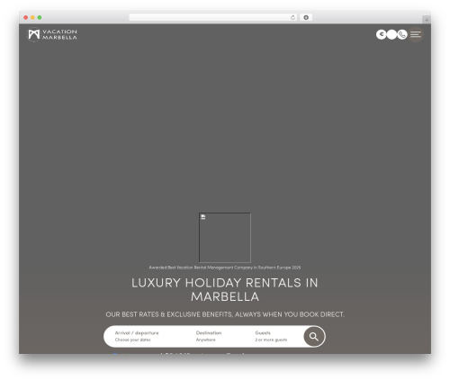
Task: Click the 'Awarded Best Vacation Rental Management' text
Action: click(x=225, y=268)
